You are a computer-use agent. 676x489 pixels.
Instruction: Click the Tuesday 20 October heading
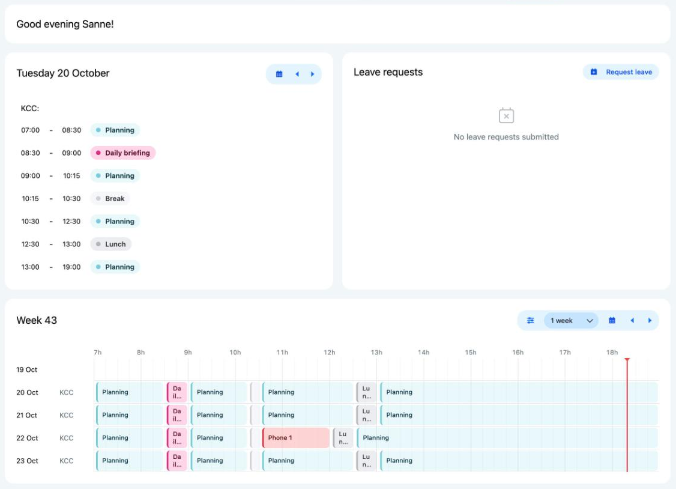pos(63,73)
